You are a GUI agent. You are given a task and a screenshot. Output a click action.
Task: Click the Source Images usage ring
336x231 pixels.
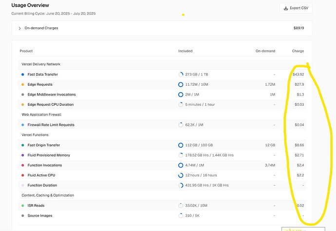tap(181, 216)
